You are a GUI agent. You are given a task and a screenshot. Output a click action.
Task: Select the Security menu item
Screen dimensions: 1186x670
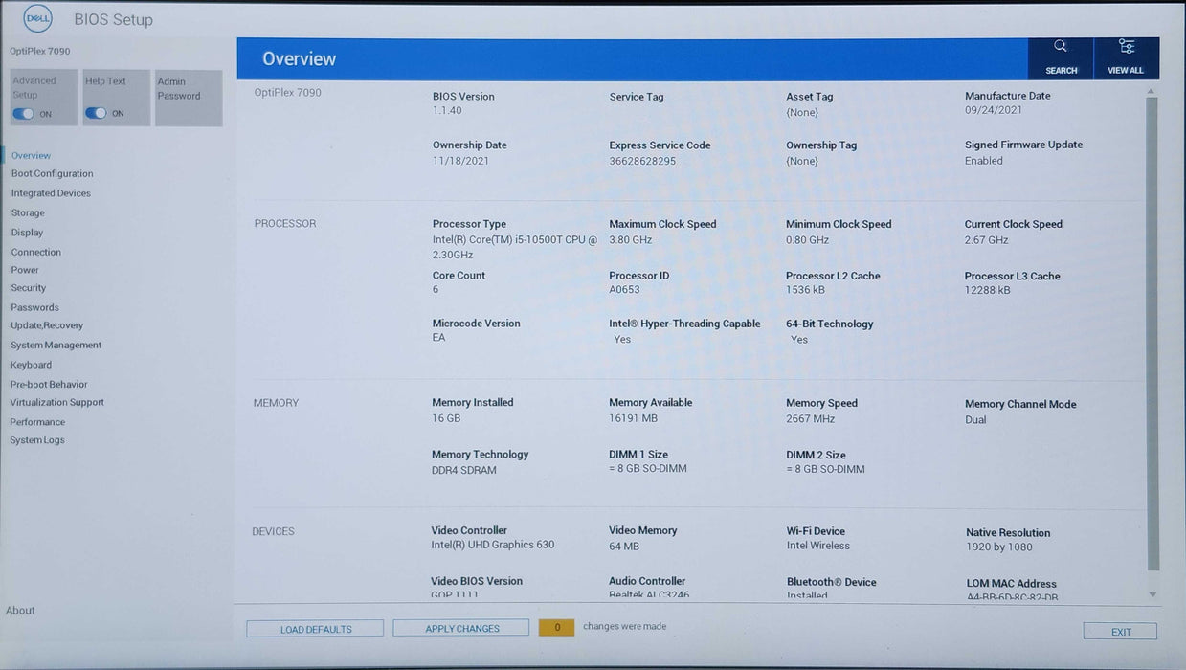[29, 288]
